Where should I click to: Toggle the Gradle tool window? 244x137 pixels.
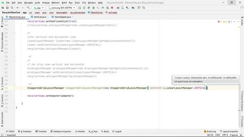pyautogui.click(x=242, y=21)
